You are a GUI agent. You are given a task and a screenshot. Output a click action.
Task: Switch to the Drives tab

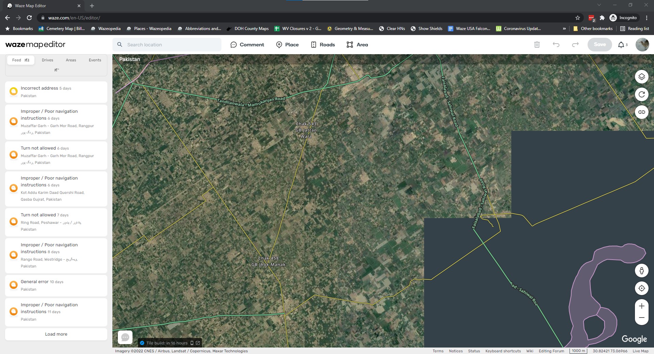pyautogui.click(x=47, y=60)
